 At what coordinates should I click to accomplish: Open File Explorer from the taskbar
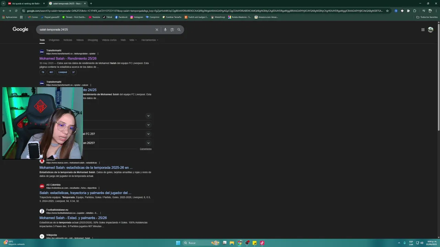pyautogui.click(x=232, y=243)
